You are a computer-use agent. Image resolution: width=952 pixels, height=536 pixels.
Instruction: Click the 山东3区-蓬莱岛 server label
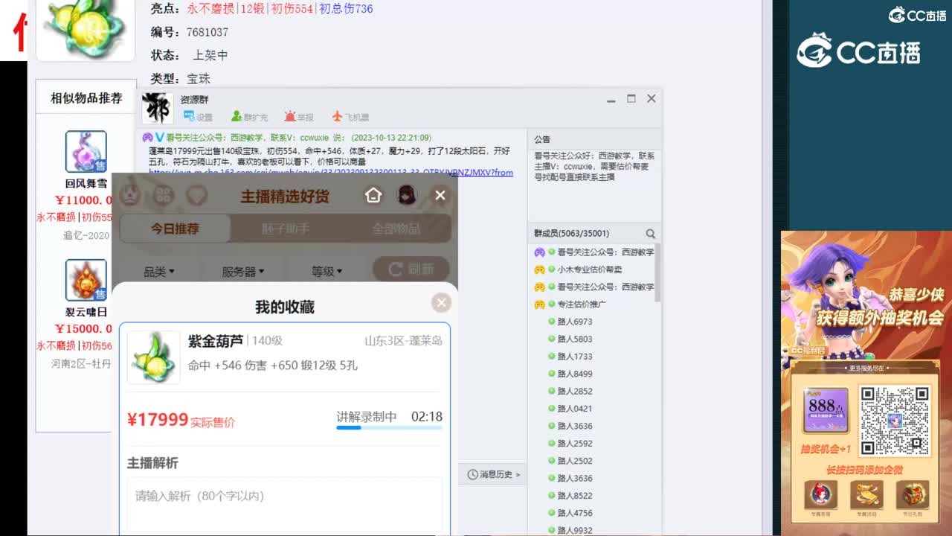coord(404,341)
